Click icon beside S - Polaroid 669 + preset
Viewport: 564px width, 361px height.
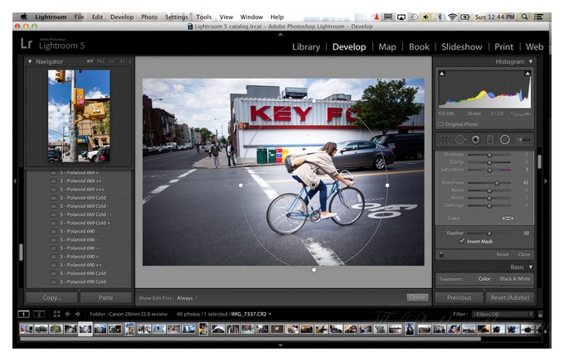(x=54, y=172)
